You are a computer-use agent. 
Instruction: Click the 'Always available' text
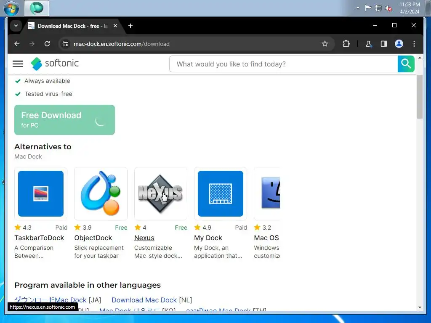click(47, 81)
